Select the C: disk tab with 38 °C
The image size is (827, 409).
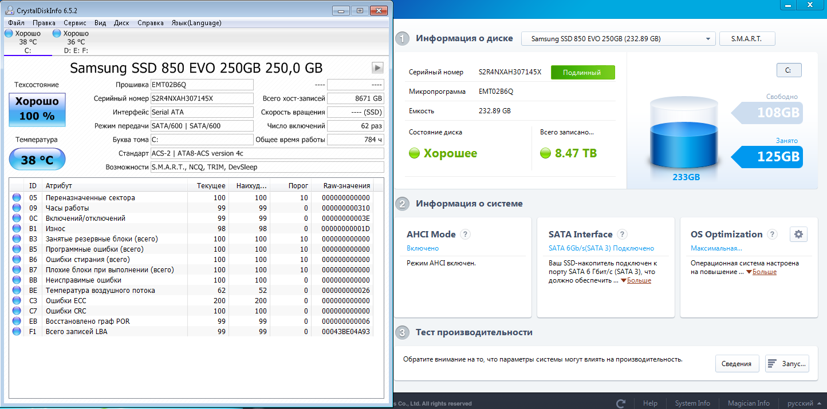pos(27,42)
